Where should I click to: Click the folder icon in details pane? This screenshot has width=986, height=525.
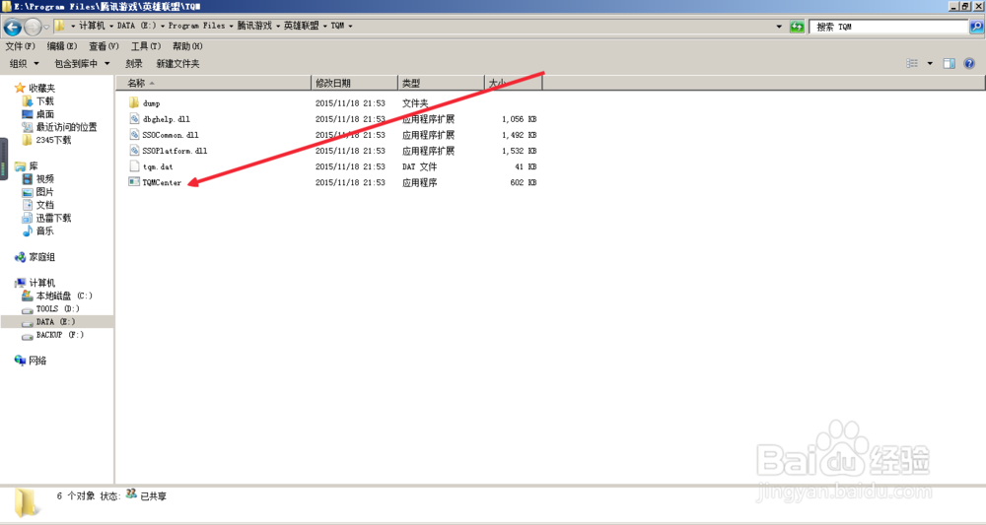27,502
